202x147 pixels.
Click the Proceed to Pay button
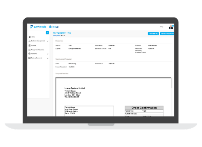click(x=153, y=34)
